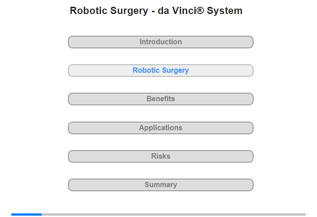Pick Applications from the section list
The image size is (317, 217).
(161, 128)
